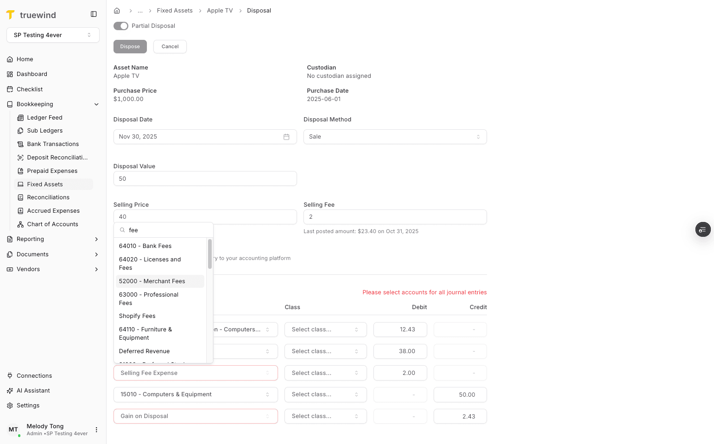714x444 pixels.
Task: Open the calendar icon in Disposal Date
Action: [x=286, y=136]
